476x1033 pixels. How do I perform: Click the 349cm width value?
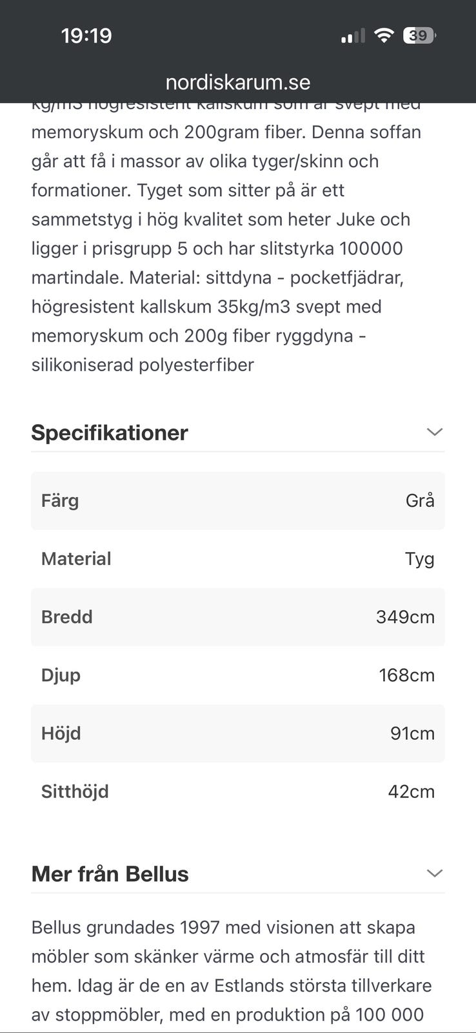pos(405,617)
